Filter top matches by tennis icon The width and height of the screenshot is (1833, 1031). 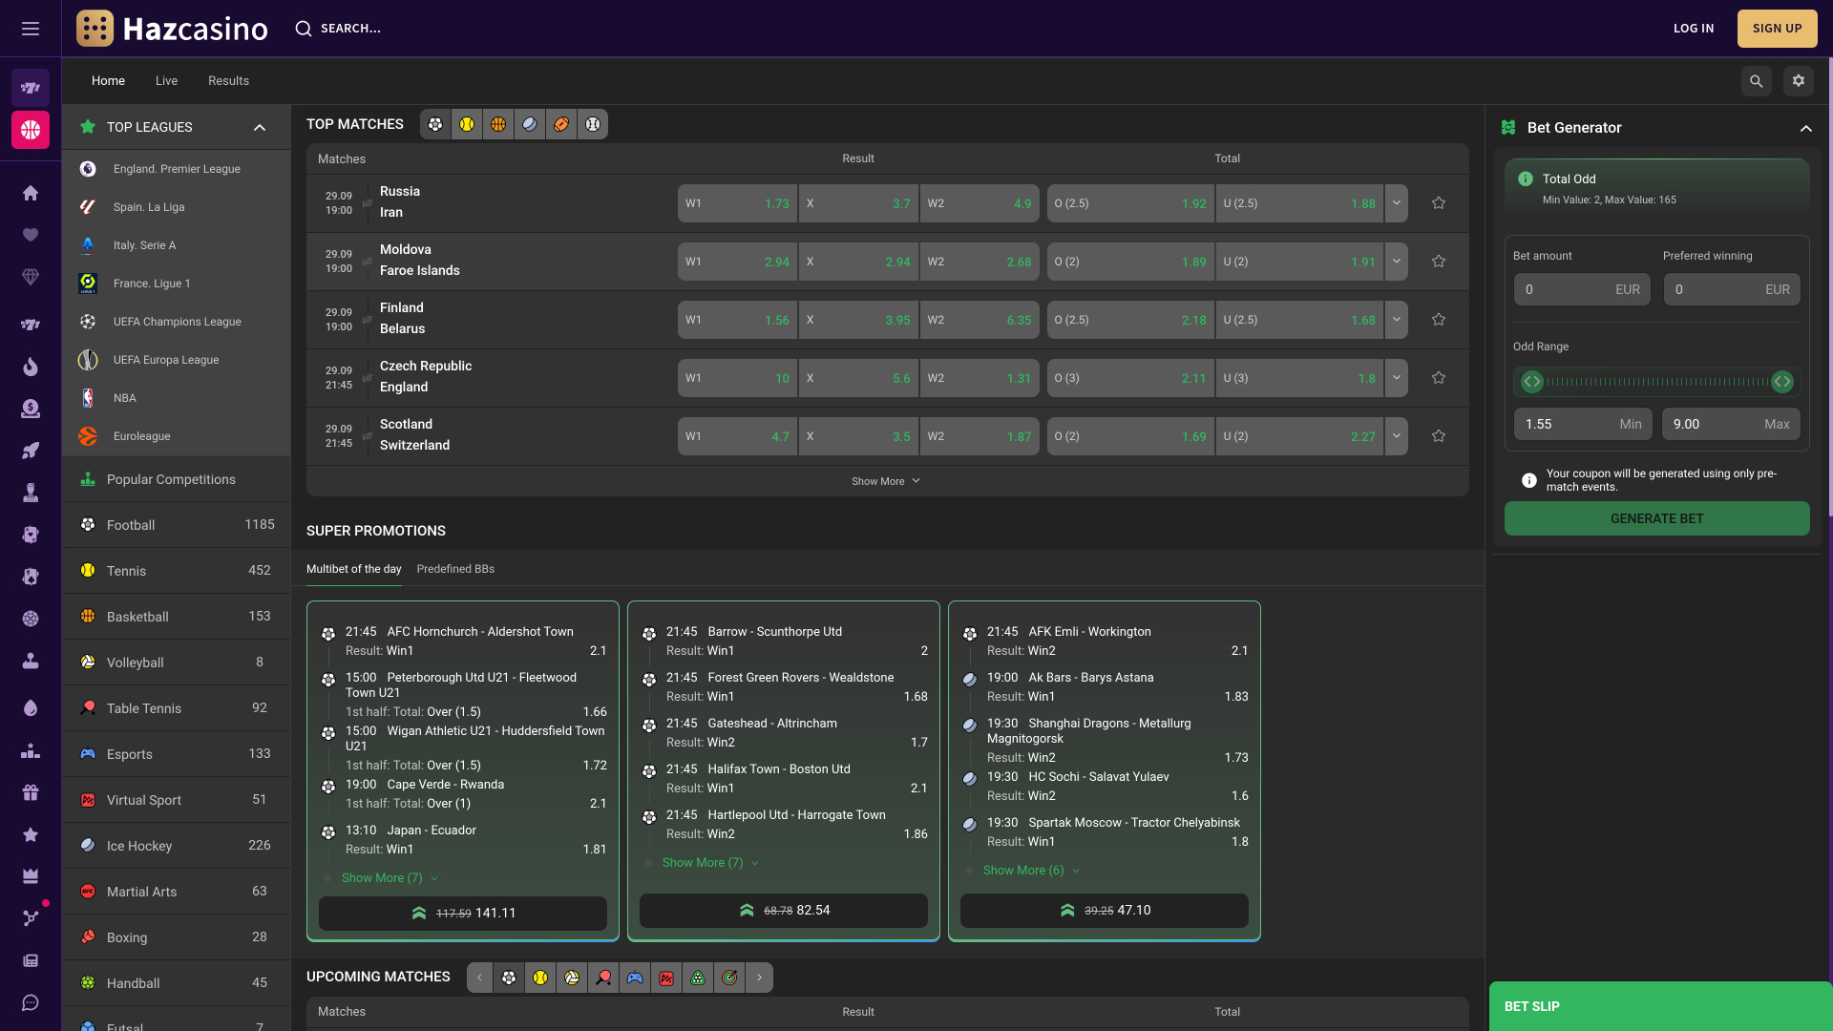coord(467,124)
